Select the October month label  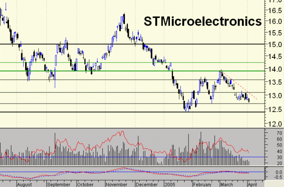click(85, 185)
